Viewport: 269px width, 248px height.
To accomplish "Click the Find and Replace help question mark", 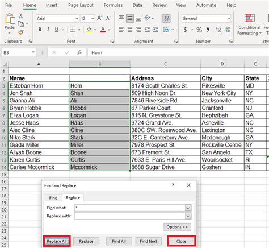I will click(x=173, y=185).
